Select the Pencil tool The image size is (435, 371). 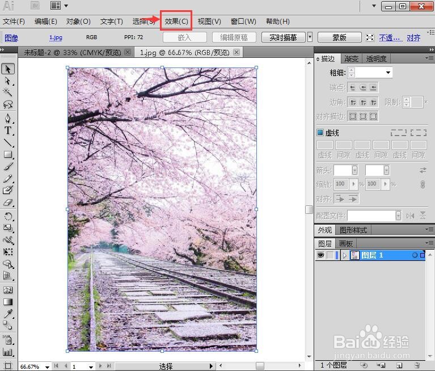tap(8, 179)
